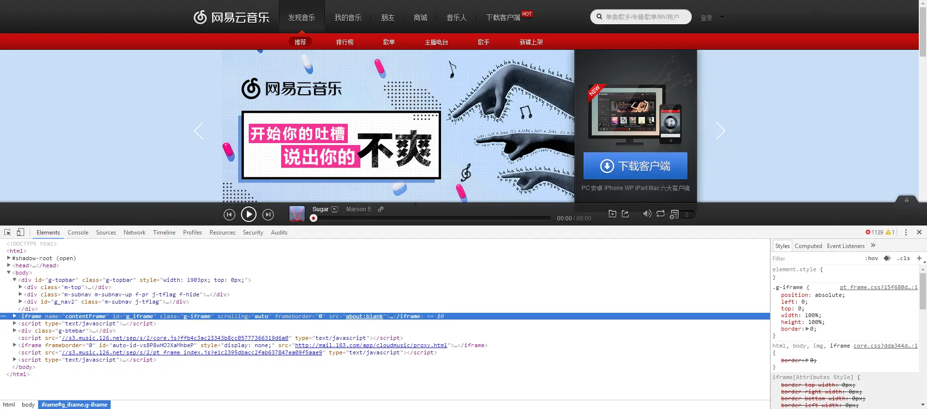The width and height of the screenshot is (927, 409).
Task: Click the NetEase Cloud Music logo
Action: coord(231,17)
